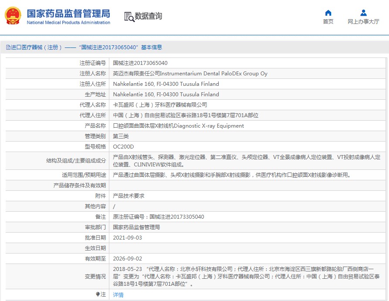Click the 备注 row label
389x301 pixels.
pos(101,216)
